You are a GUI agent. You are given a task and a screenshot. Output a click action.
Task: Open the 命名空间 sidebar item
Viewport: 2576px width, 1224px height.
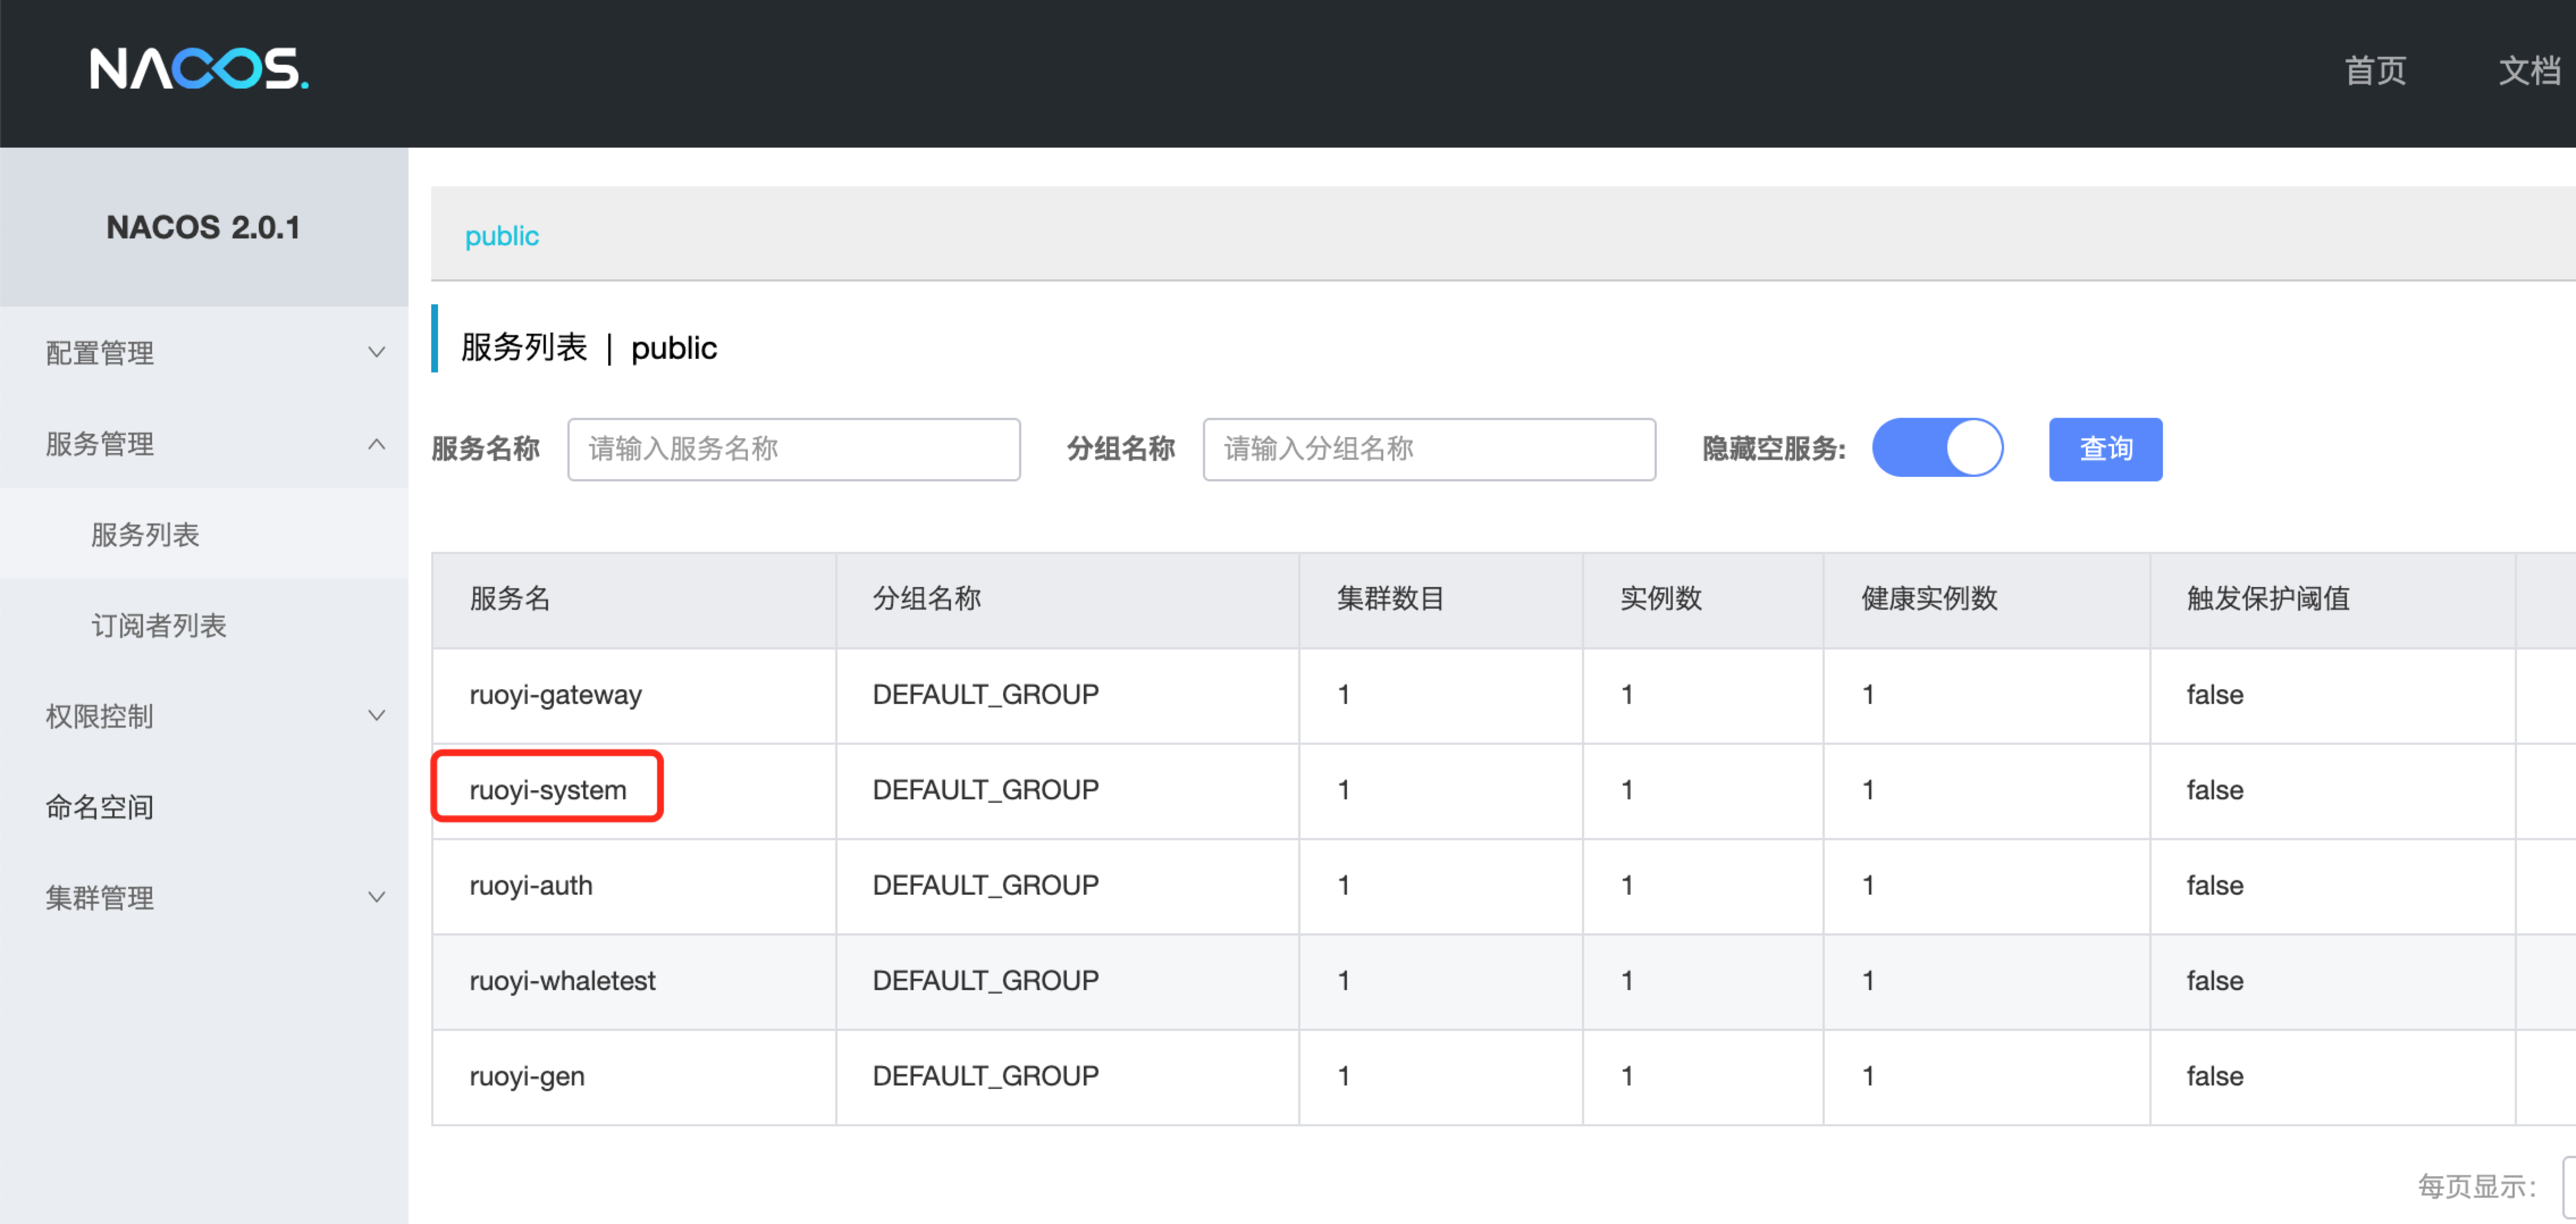pos(100,807)
